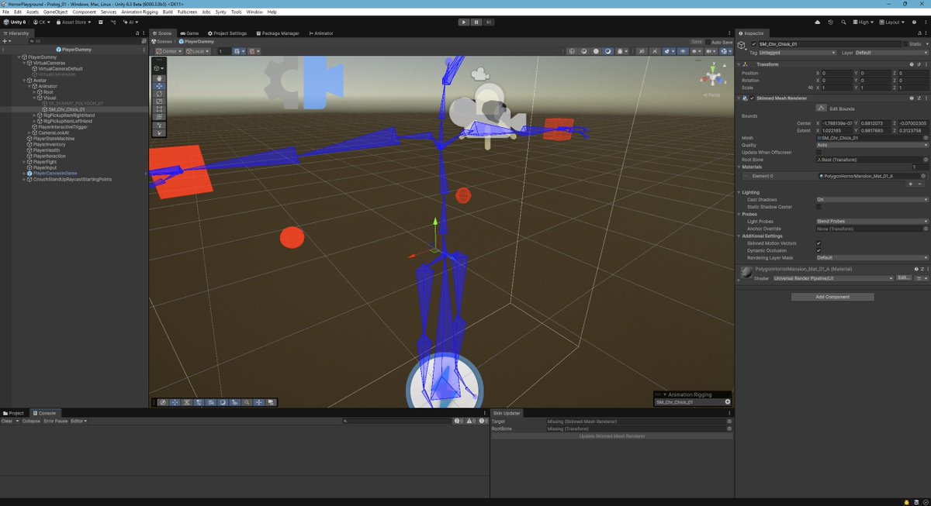Click the Edit Bounds icon button
The height and width of the screenshot is (506, 931).
point(821,108)
